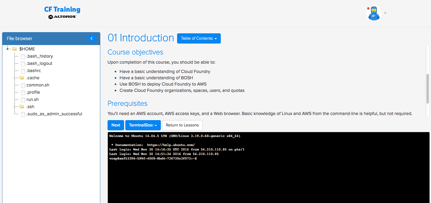Viewport: 431px width, 203px height.
Task: Click the .cache folder icon
Action: [x=22, y=78]
